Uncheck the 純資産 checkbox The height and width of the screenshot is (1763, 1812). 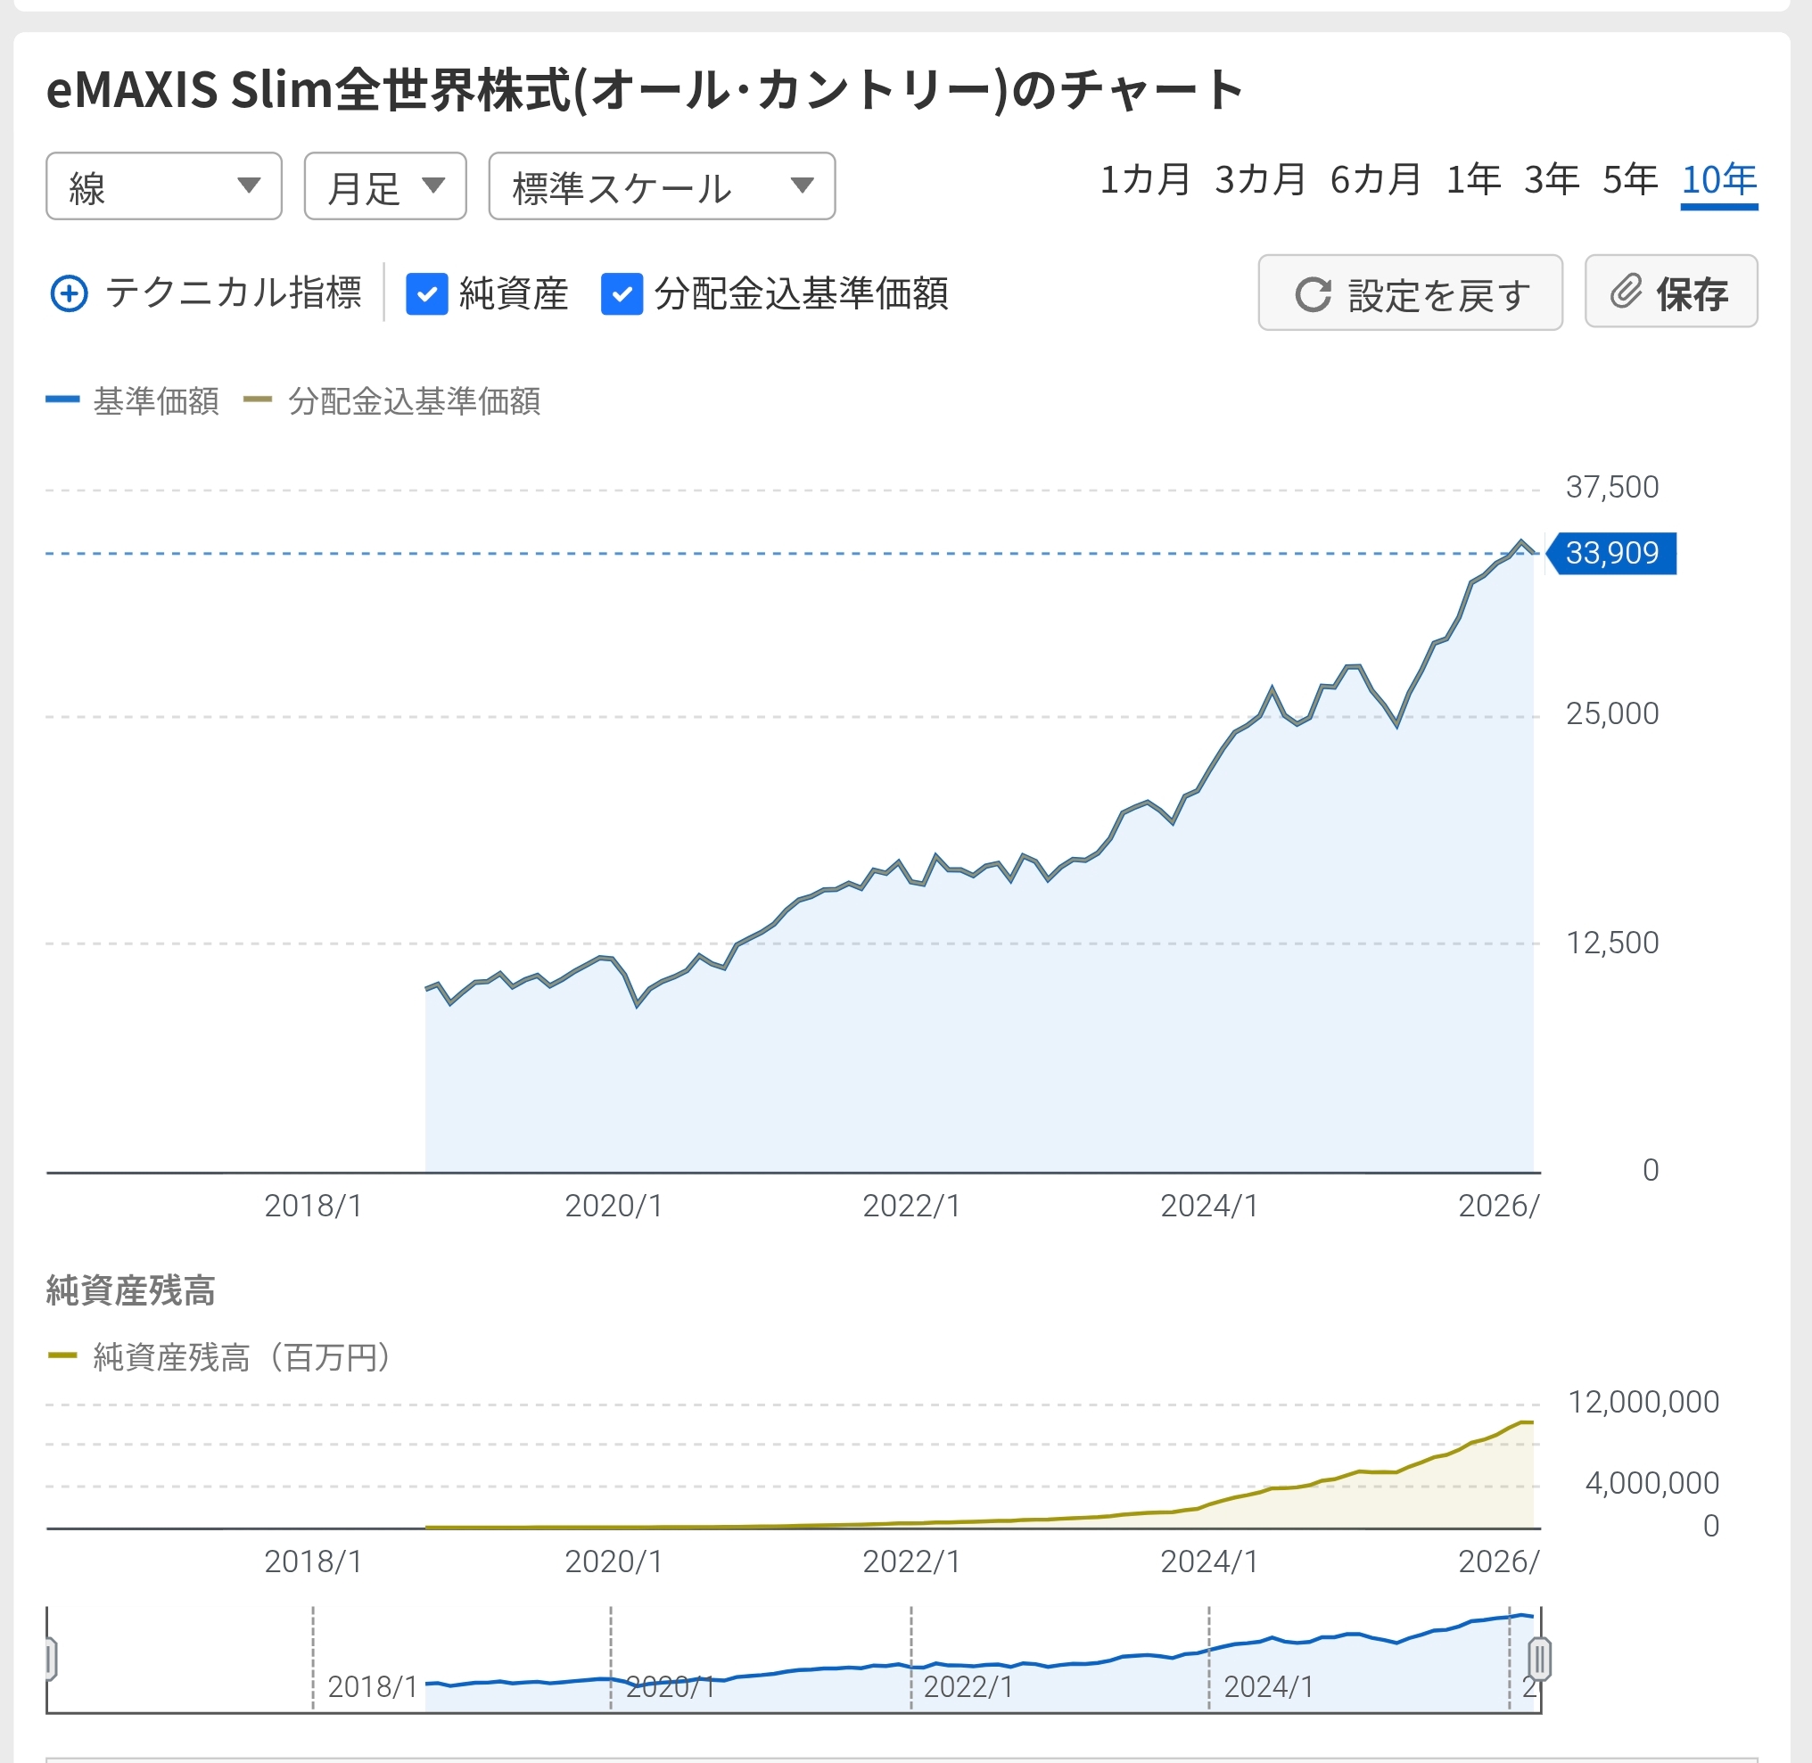click(427, 293)
